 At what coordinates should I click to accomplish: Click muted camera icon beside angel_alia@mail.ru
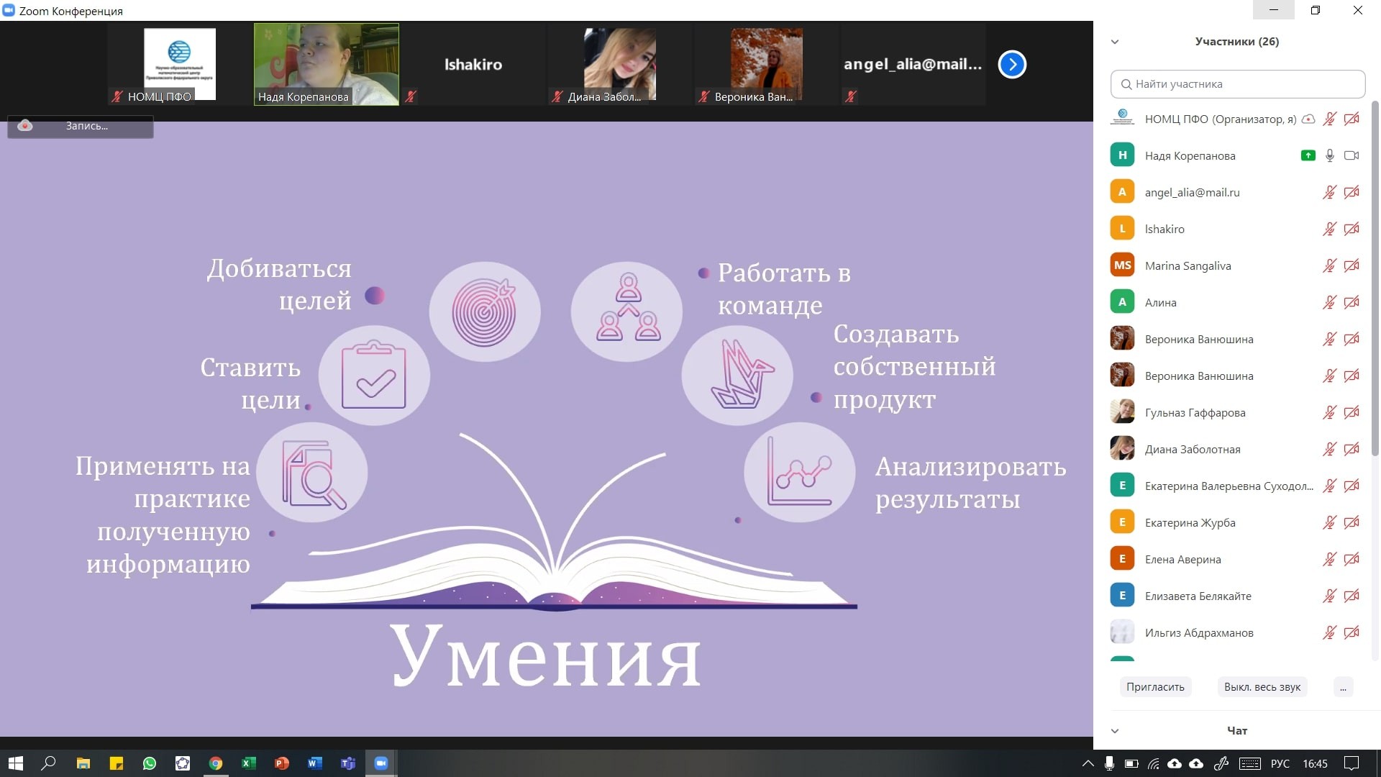point(1352,192)
